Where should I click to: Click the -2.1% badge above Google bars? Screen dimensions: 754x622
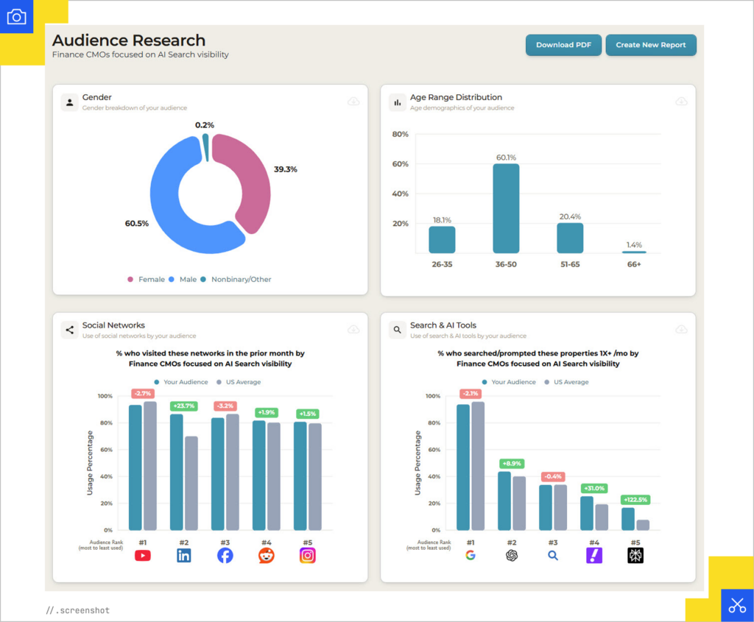pyautogui.click(x=471, y=393)
